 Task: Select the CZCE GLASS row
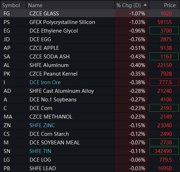(x=90, y=14)
